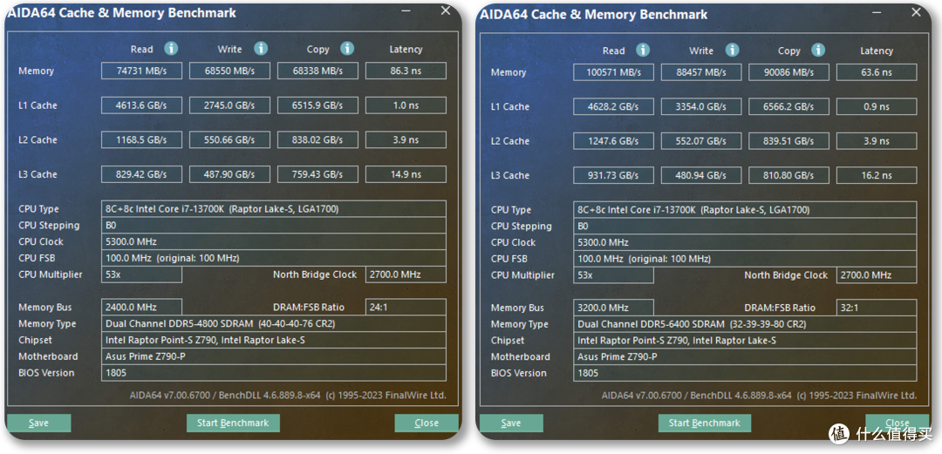
Task: Click Save button in right window
Action: click(510, 423)
